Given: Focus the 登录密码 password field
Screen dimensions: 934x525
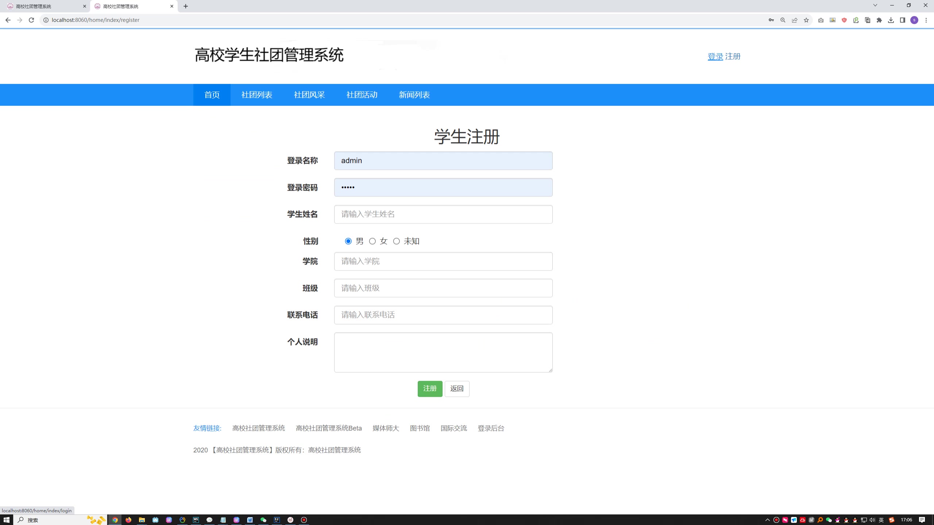Looking at the screenshot, I should [x=443, y=187].
